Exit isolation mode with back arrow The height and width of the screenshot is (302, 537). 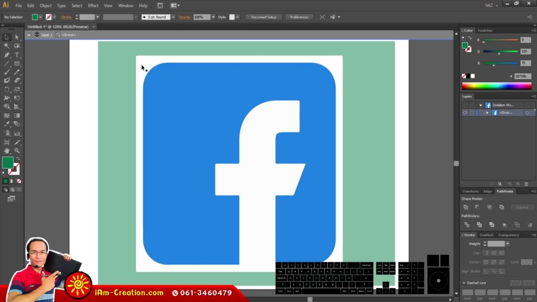pyautogui.click(x=29, y=35)
